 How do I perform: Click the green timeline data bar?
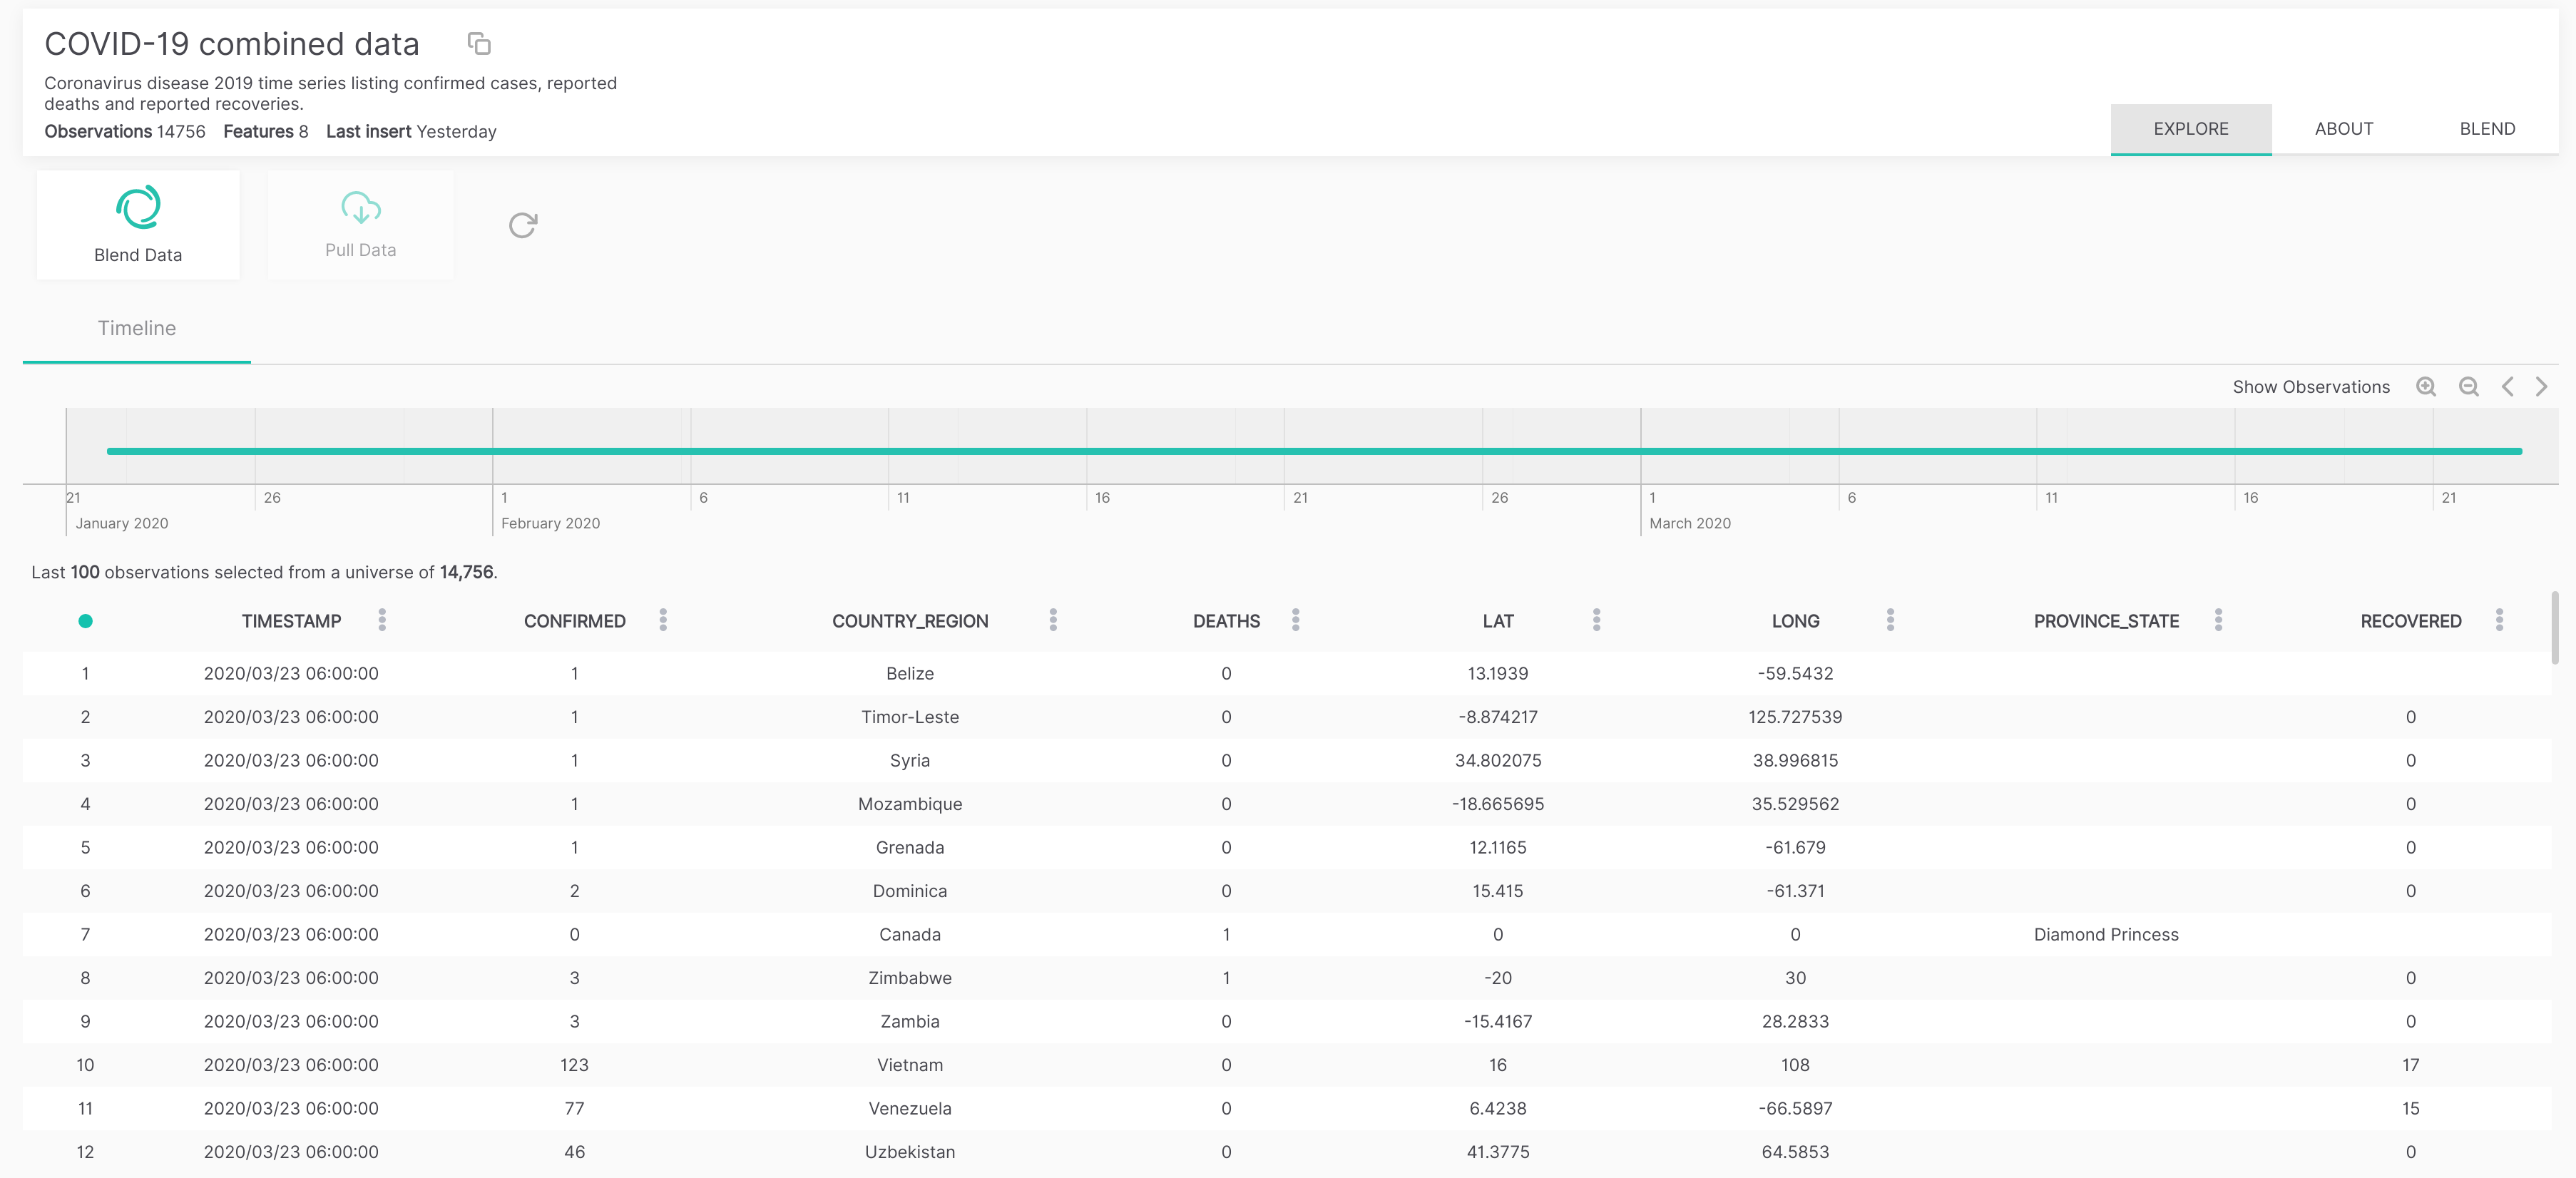1314,451
